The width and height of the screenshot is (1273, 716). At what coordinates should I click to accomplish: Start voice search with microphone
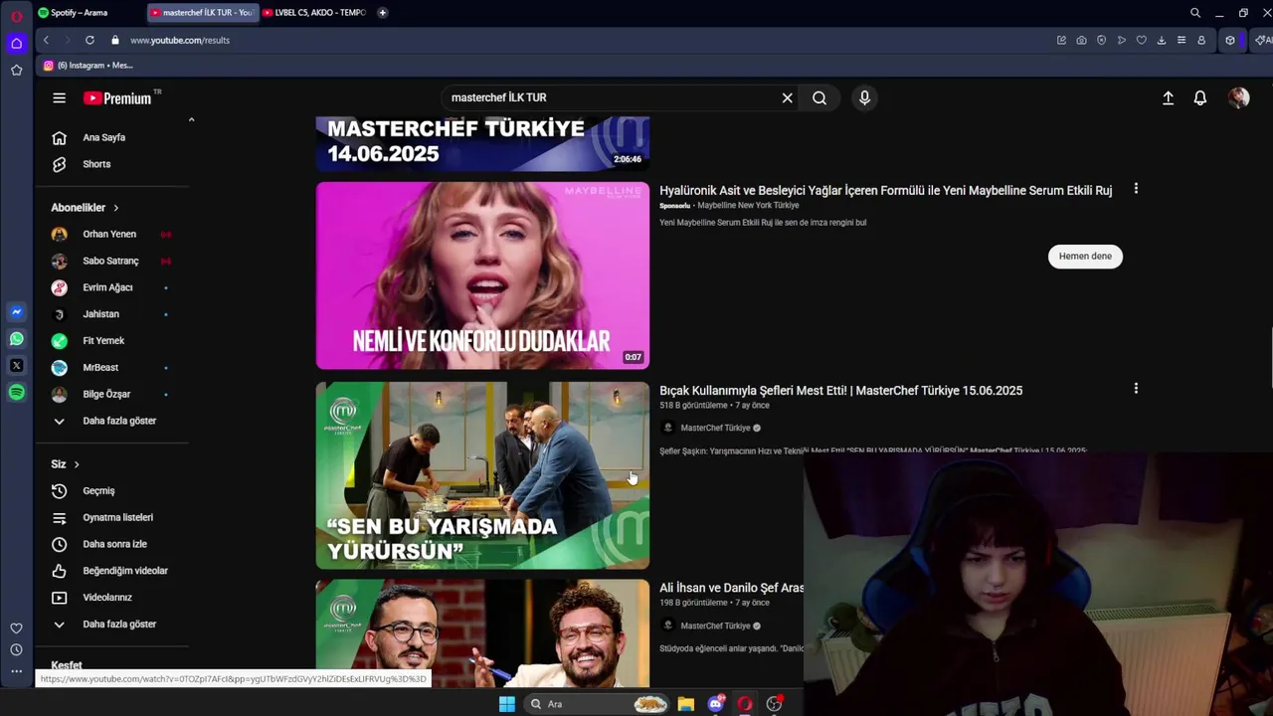coord(864,97)
